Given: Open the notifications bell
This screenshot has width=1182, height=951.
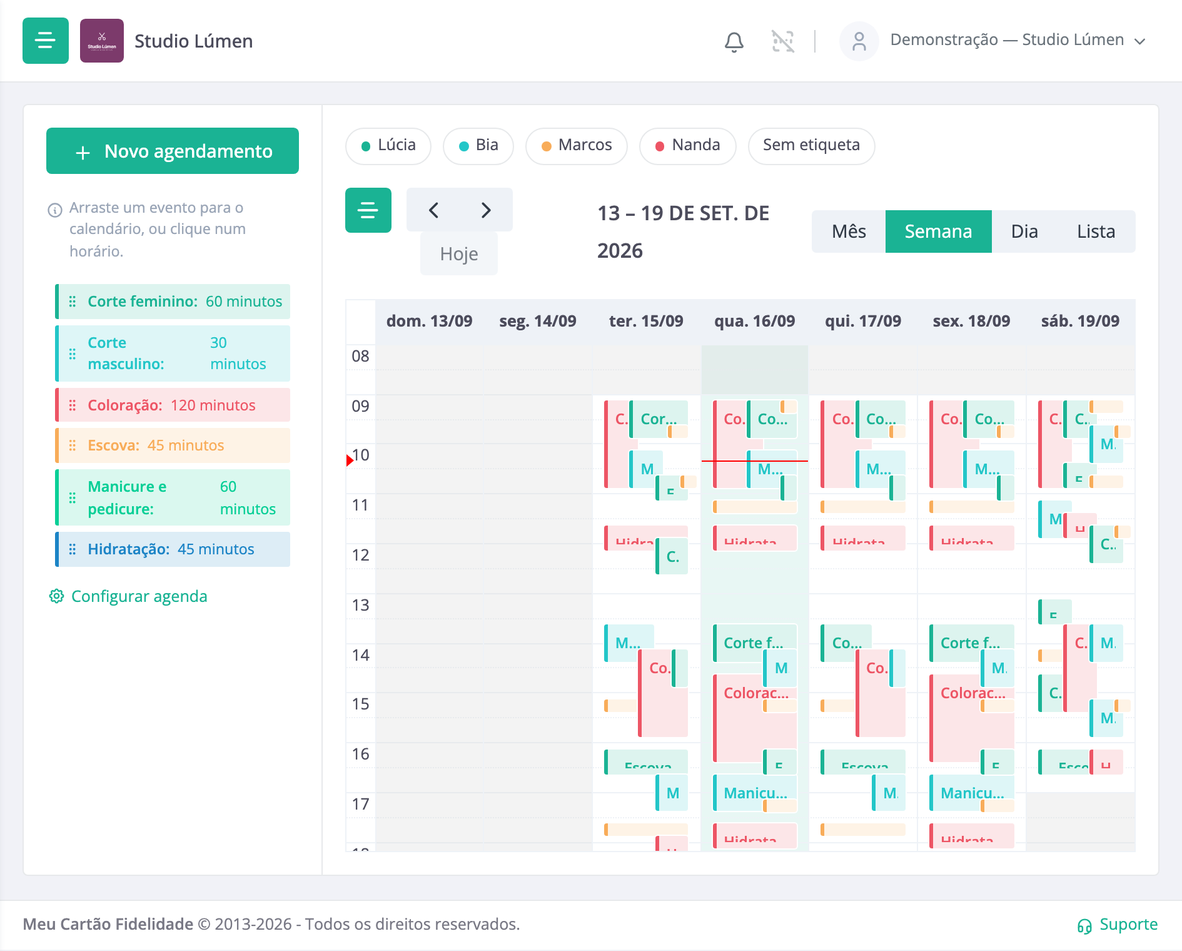Looking at the screenshot, I should 734,41.
